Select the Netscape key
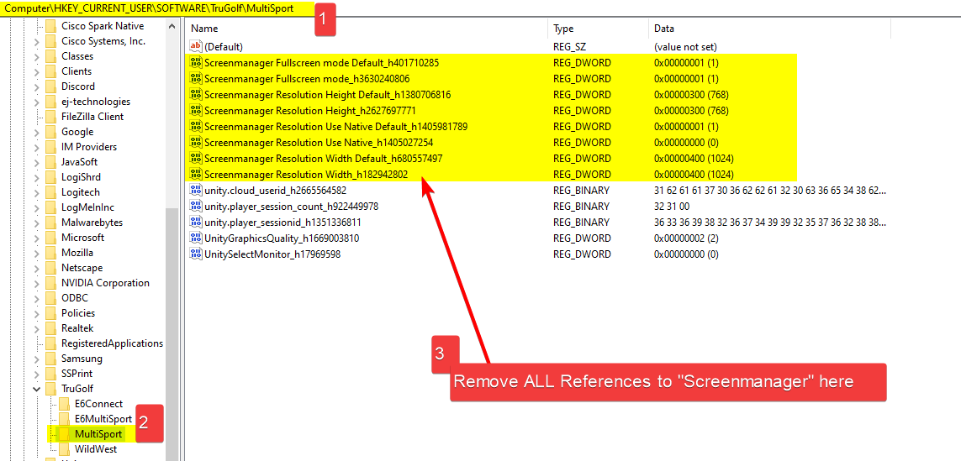The image size is (961, 461). tap(82, 268)
